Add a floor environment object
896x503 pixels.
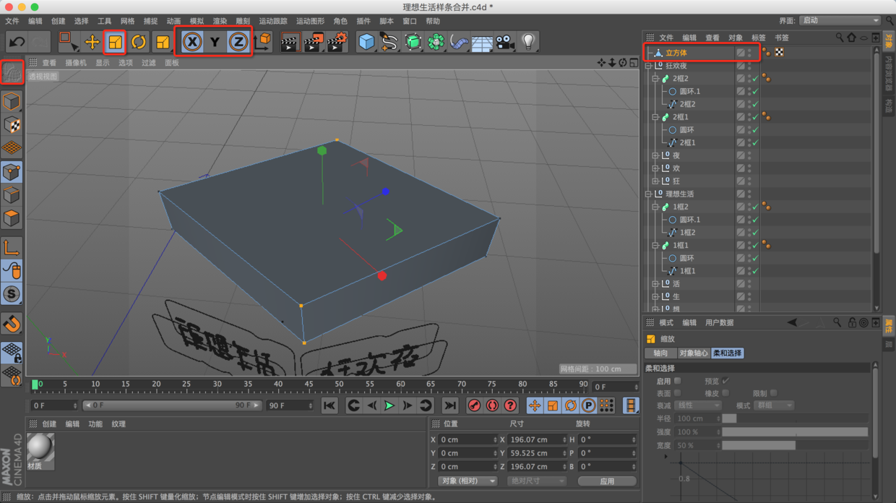[482, 42]
